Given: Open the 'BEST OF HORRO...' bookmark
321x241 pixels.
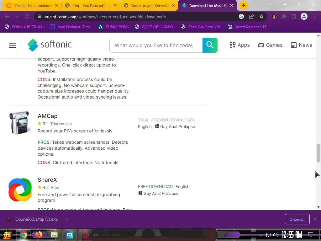Looking at the screenshot, I should click(x=155, y=27).
